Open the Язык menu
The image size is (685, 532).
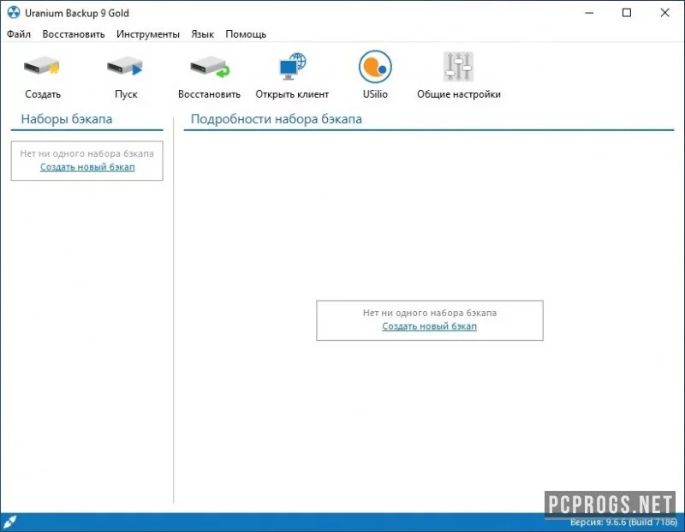click(202, 34)
